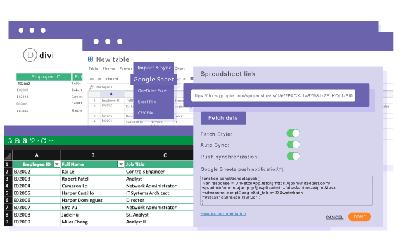Toggle the Auto Sync switch
Screen dimensions: 399x250
click(x=293, y=145)
